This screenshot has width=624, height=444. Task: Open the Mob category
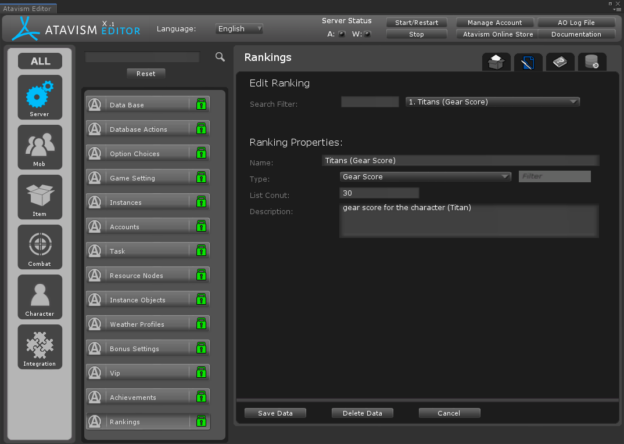tap(40, 146)
